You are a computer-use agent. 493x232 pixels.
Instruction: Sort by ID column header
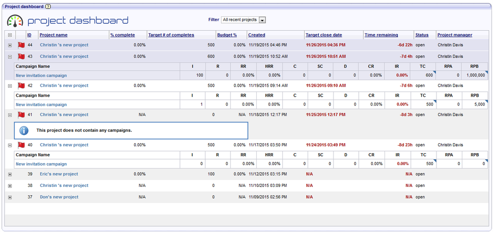pos(29,35)
